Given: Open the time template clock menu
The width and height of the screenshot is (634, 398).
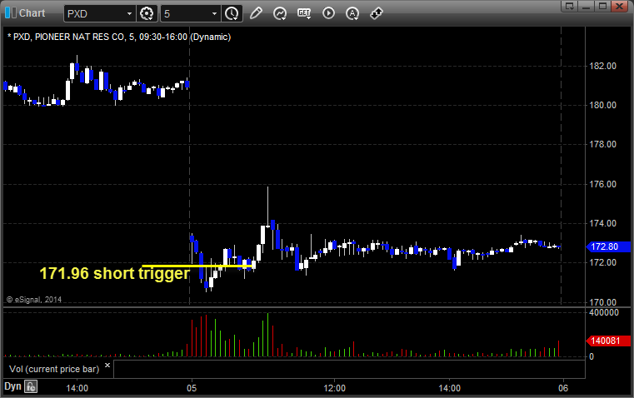Looking at the screenshot, I should point(232,13).
